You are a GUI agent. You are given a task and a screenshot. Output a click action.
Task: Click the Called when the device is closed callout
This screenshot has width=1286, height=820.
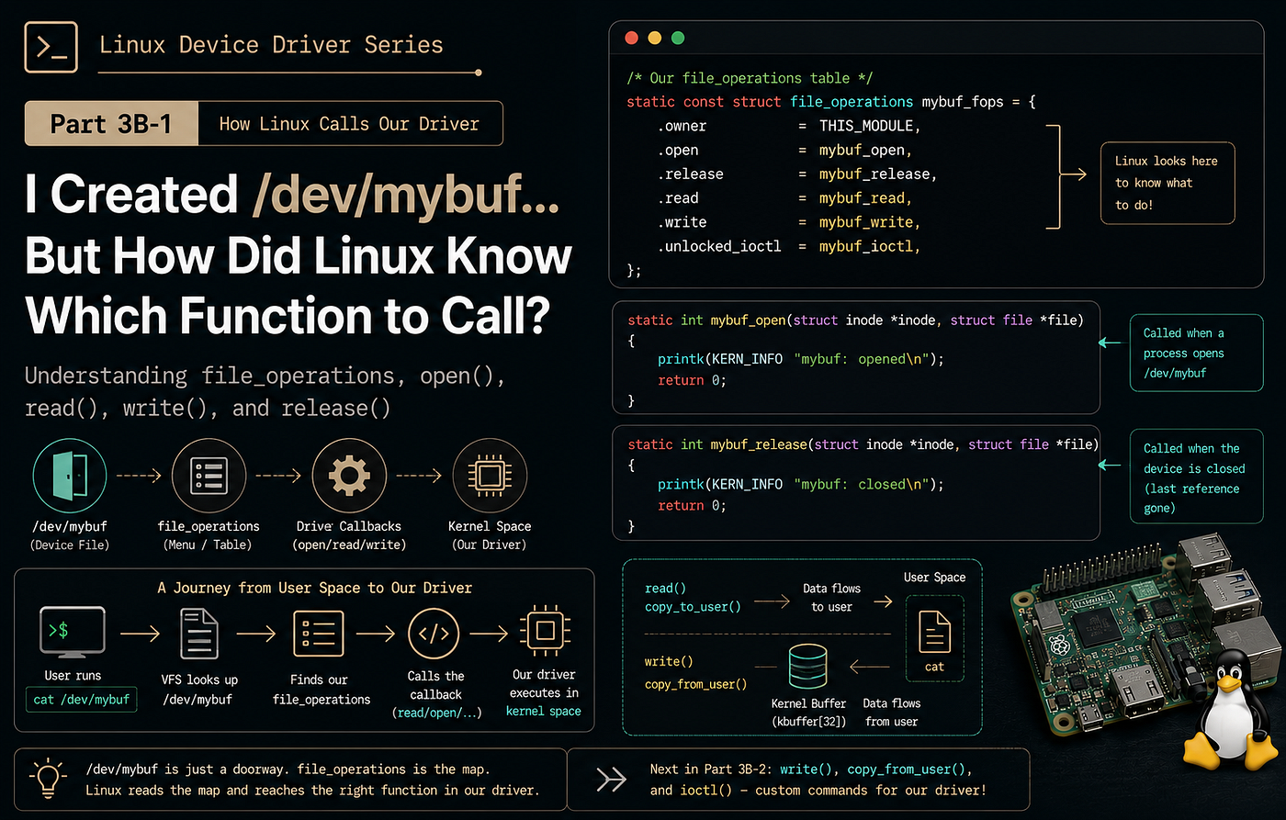(x=1196, y=477)
